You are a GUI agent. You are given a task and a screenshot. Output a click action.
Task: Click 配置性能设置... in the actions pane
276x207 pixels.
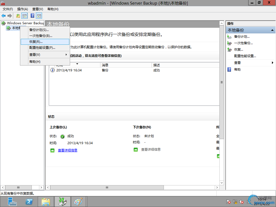(x=245, y=56)
